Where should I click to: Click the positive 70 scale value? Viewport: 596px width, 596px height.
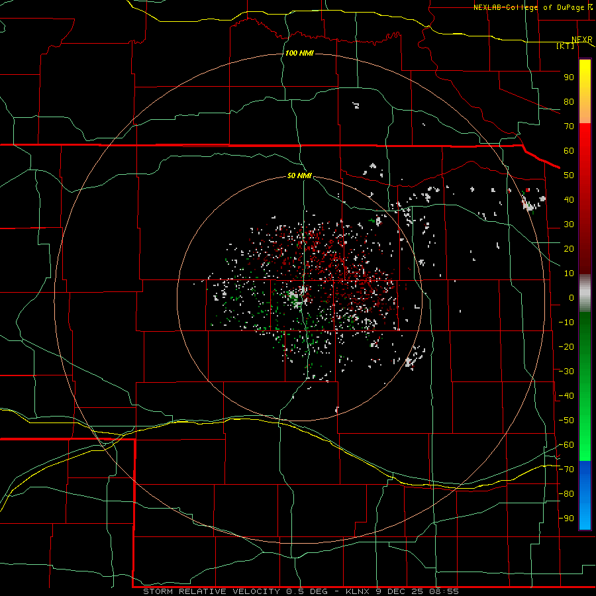(569, 126)
